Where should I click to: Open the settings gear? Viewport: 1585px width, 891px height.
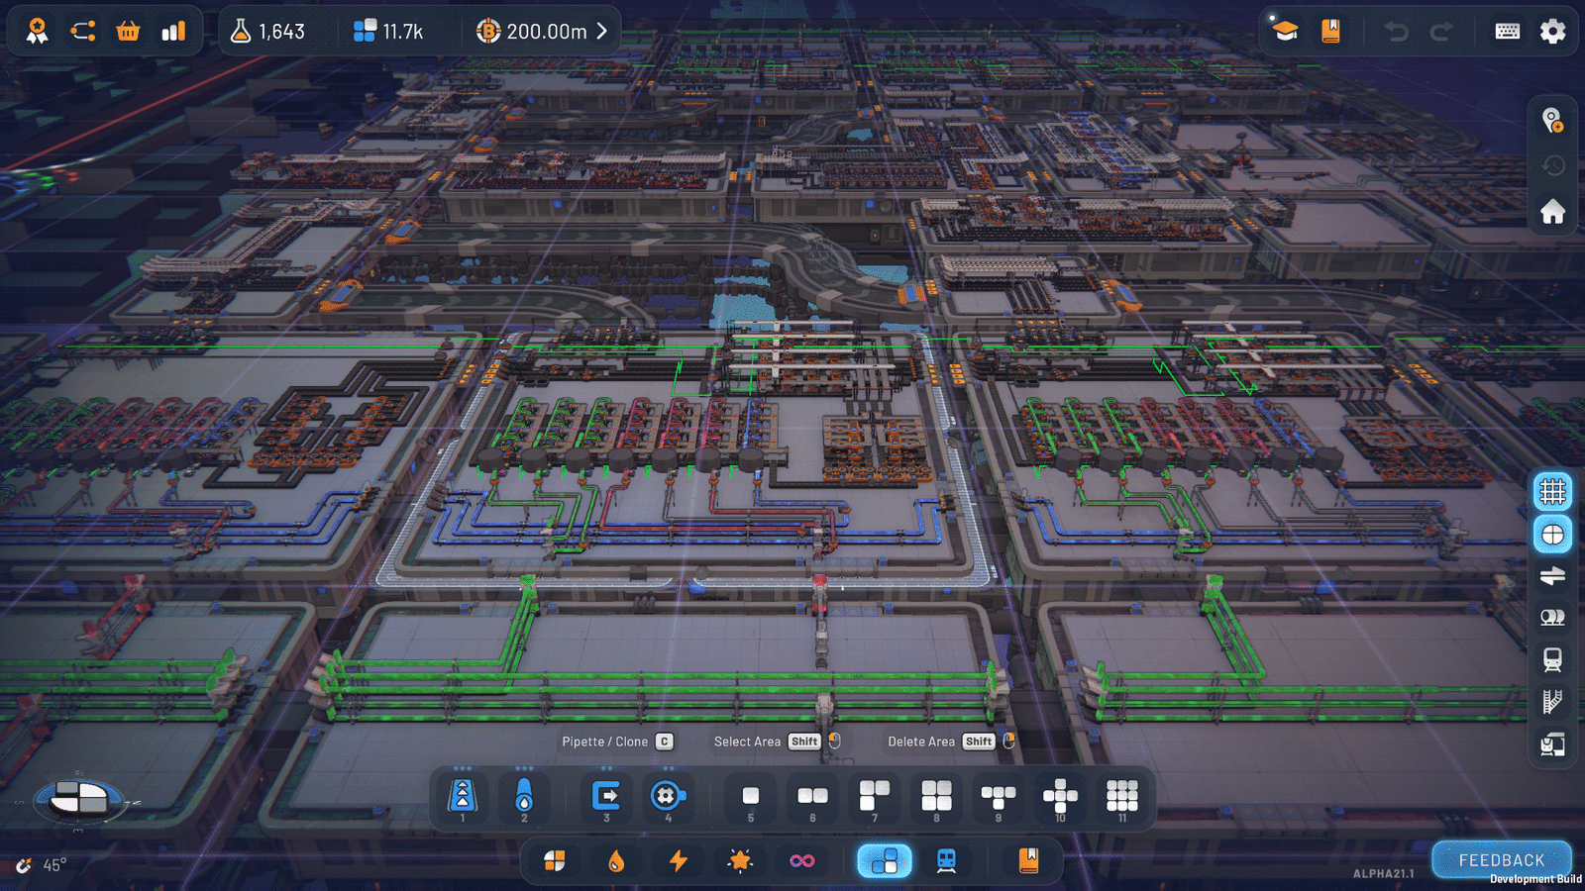[x=1552, y=31]
